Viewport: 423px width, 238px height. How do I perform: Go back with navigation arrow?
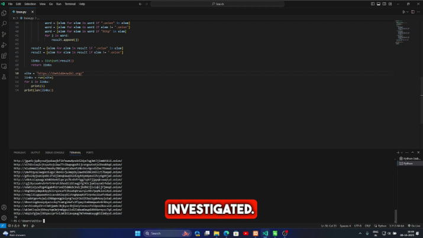coord(140,4)
